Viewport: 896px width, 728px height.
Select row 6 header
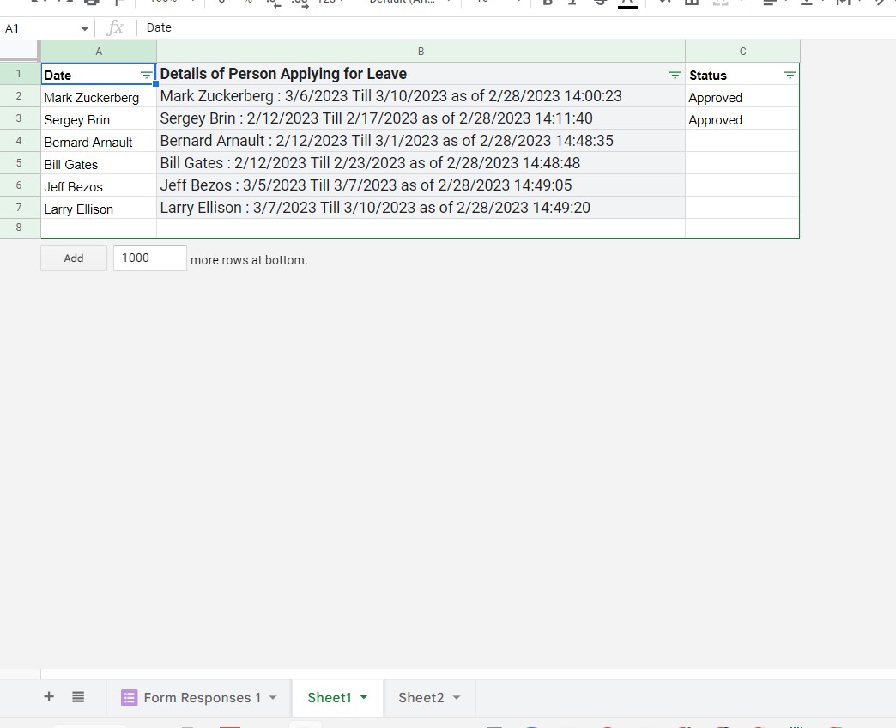[x=19, y=185]
